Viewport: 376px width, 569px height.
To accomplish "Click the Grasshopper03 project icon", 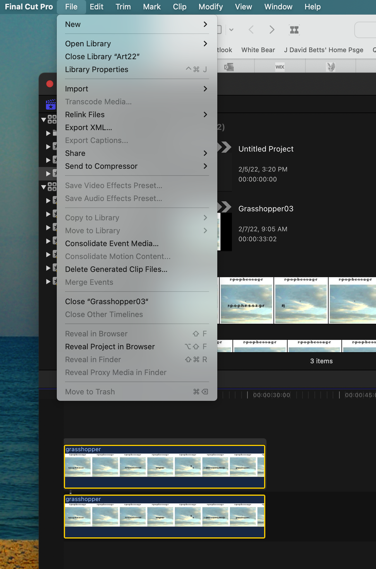I will [225, 207].
